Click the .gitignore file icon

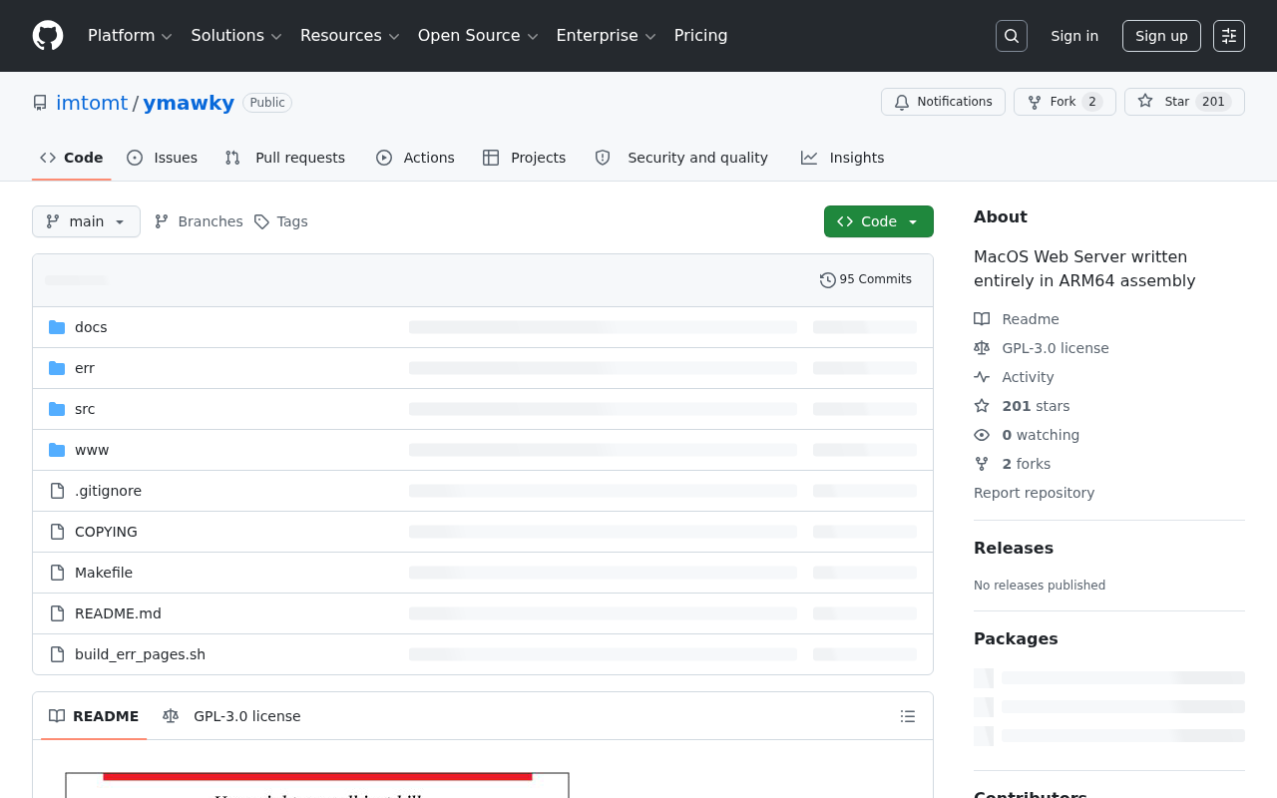(57, 491)
